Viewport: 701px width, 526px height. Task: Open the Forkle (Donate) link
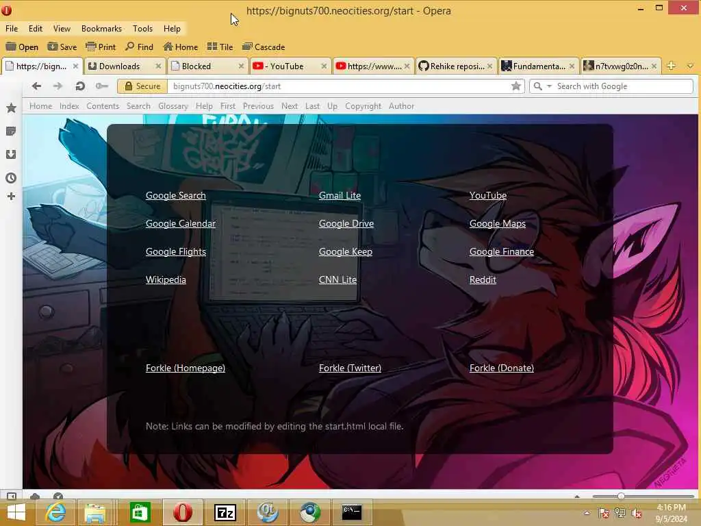[502, 368]
